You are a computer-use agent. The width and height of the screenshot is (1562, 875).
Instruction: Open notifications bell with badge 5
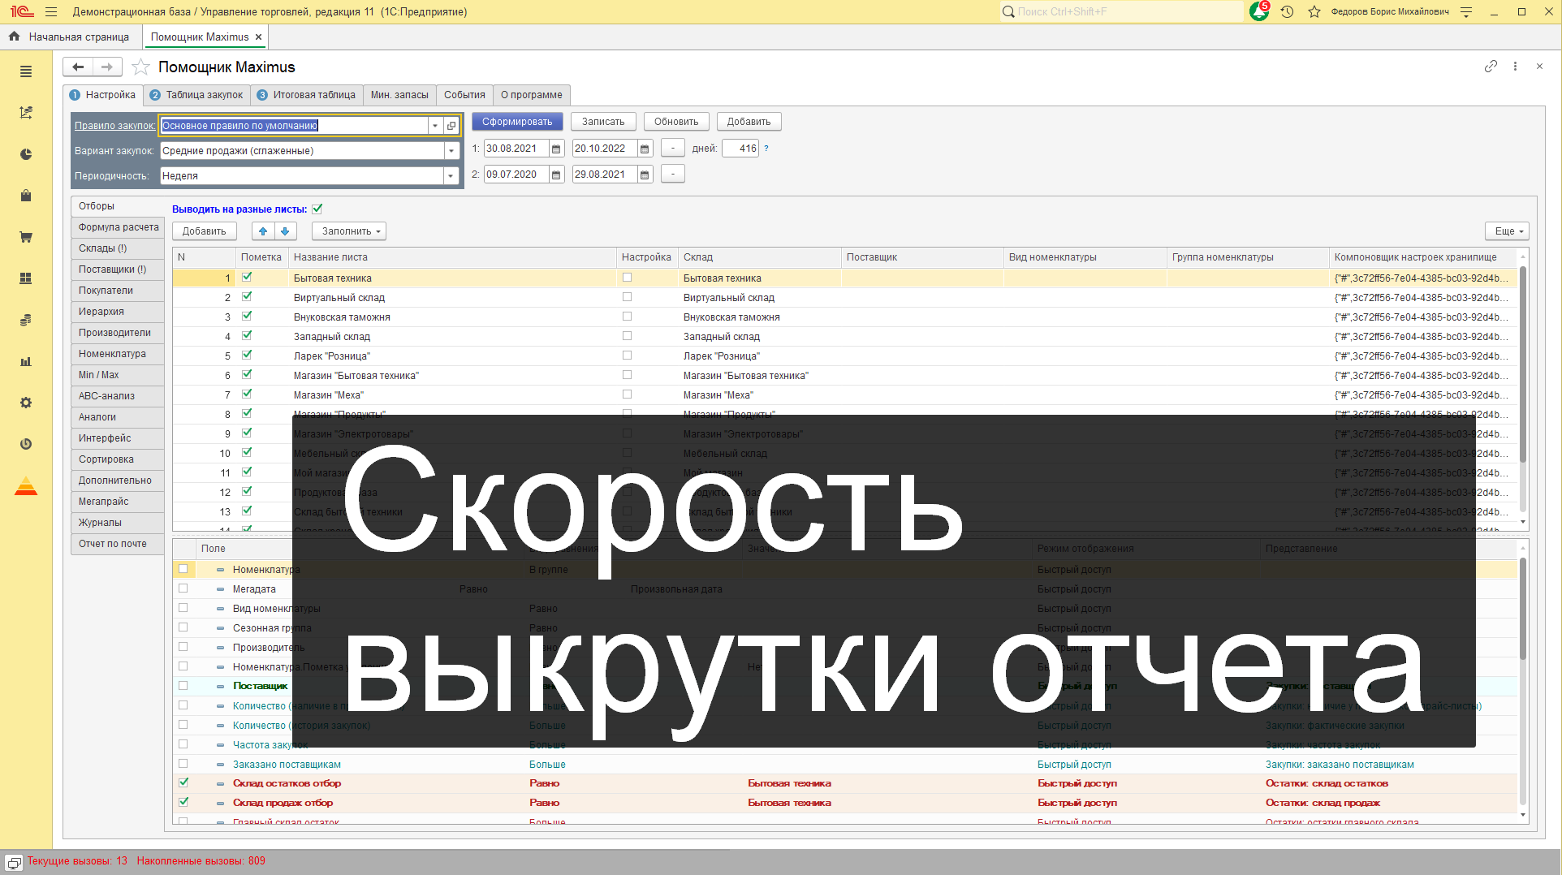coord(1259,11)
